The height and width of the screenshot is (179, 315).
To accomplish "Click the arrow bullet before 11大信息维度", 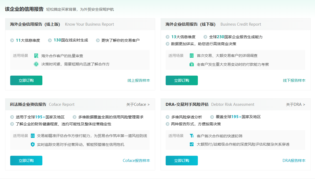I will click(12, 40).
